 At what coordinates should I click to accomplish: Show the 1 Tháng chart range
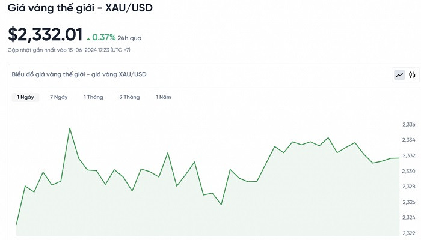pyautogui.click(x=93, y=97)
